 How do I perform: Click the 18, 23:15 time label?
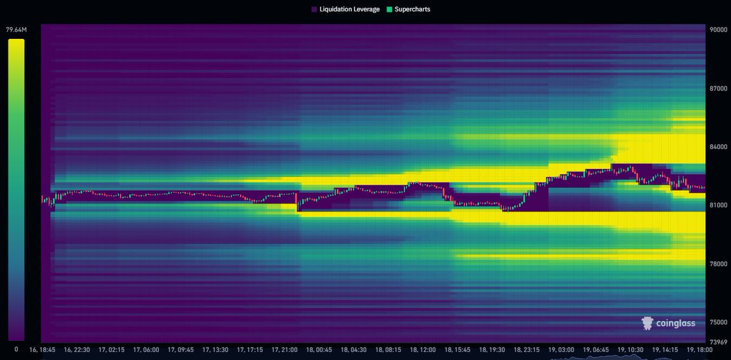pos(528,350)
